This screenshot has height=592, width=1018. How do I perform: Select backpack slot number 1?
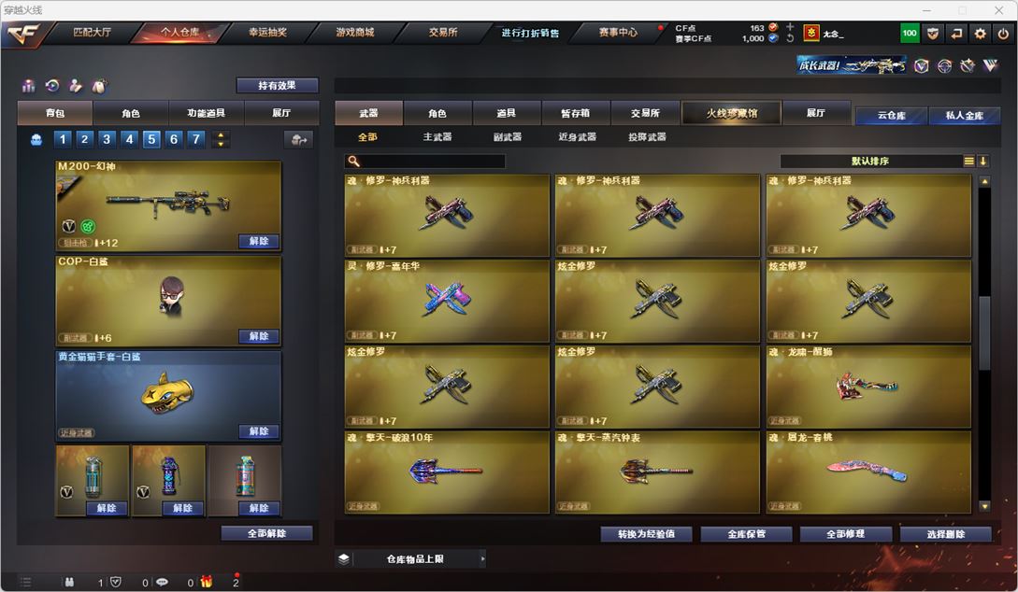pyautogui.click(x=63, y=139)
